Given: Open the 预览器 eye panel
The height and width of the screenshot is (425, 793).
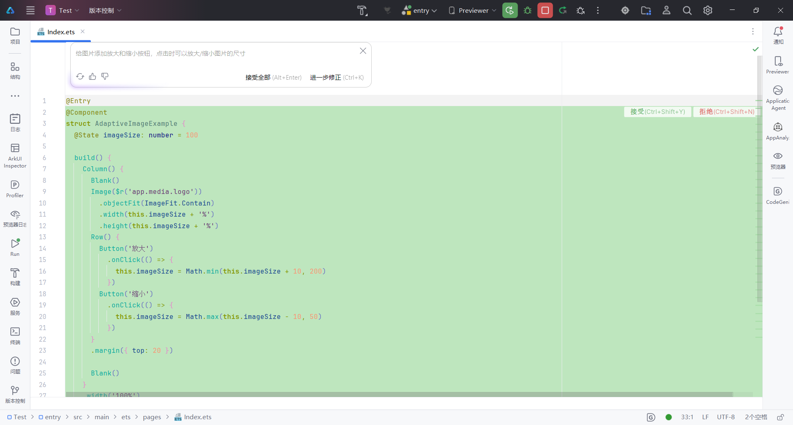Looking at the screenshot, I should point(778,161).
